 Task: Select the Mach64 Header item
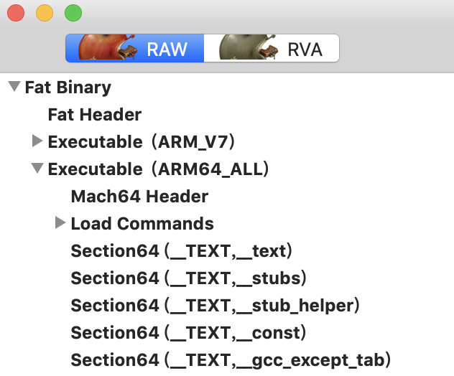pos(139,197)
